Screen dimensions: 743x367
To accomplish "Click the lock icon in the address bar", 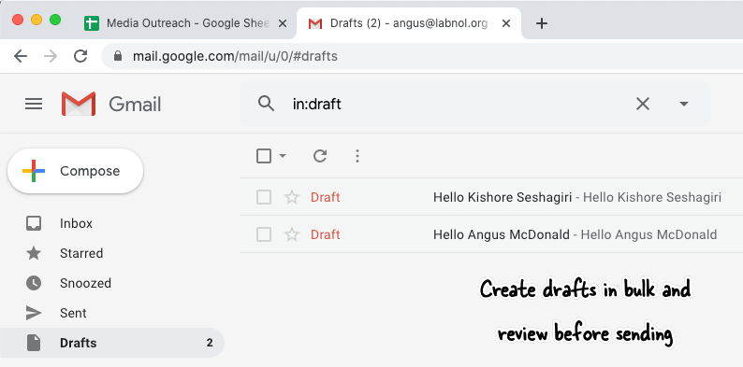I will click(119, 56).
